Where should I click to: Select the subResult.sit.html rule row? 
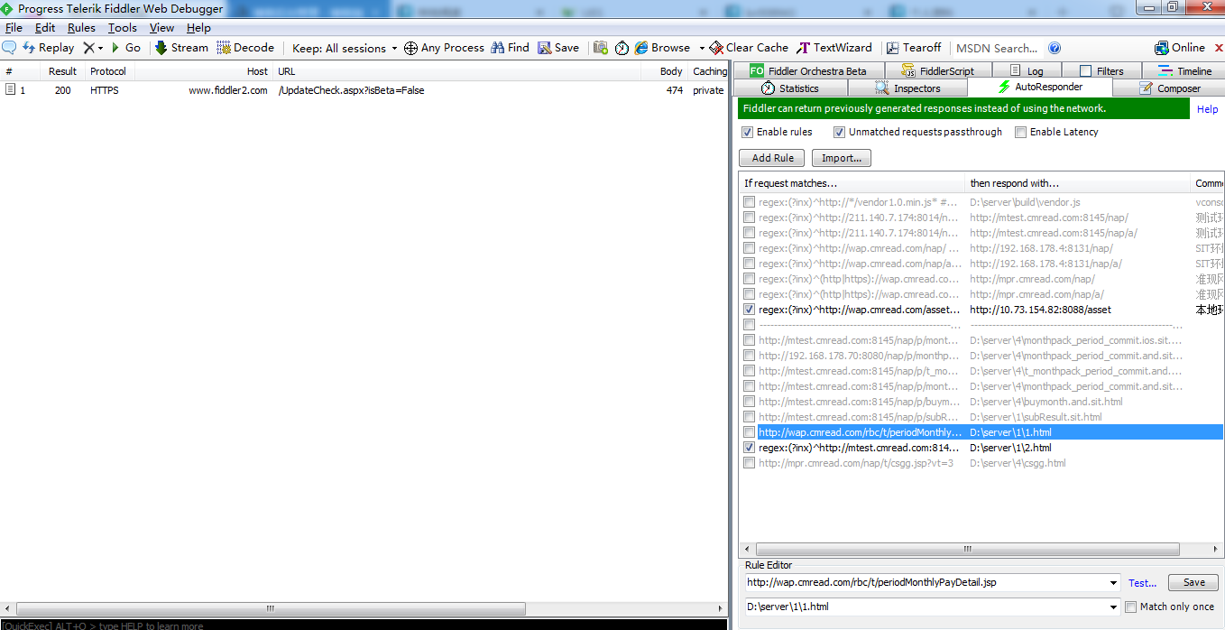[x=981, y=417]
